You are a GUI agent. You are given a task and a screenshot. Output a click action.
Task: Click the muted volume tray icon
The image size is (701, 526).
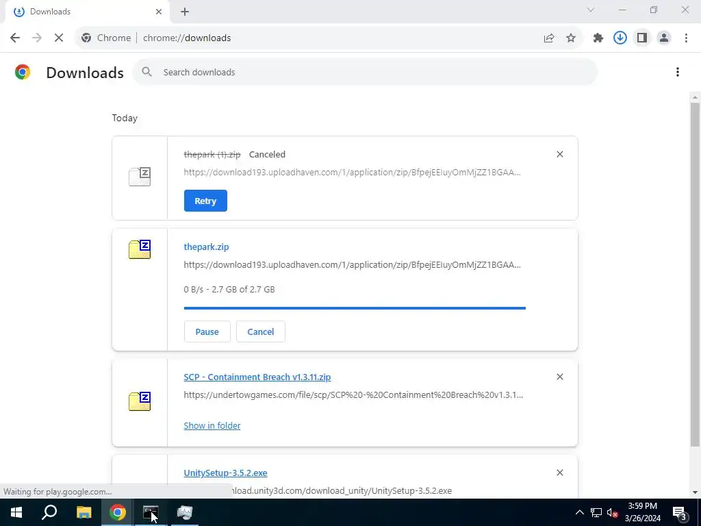612,512
